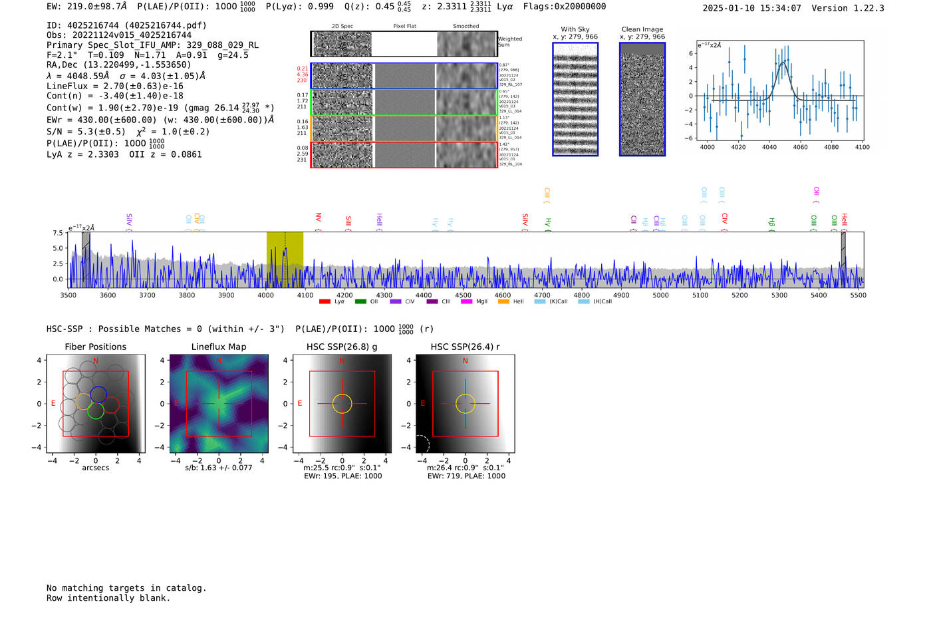Click the Weighted Sum 2D spectrum row
Image resolution: width=931 pixels, height=634 pixels.
click(404, 44)
